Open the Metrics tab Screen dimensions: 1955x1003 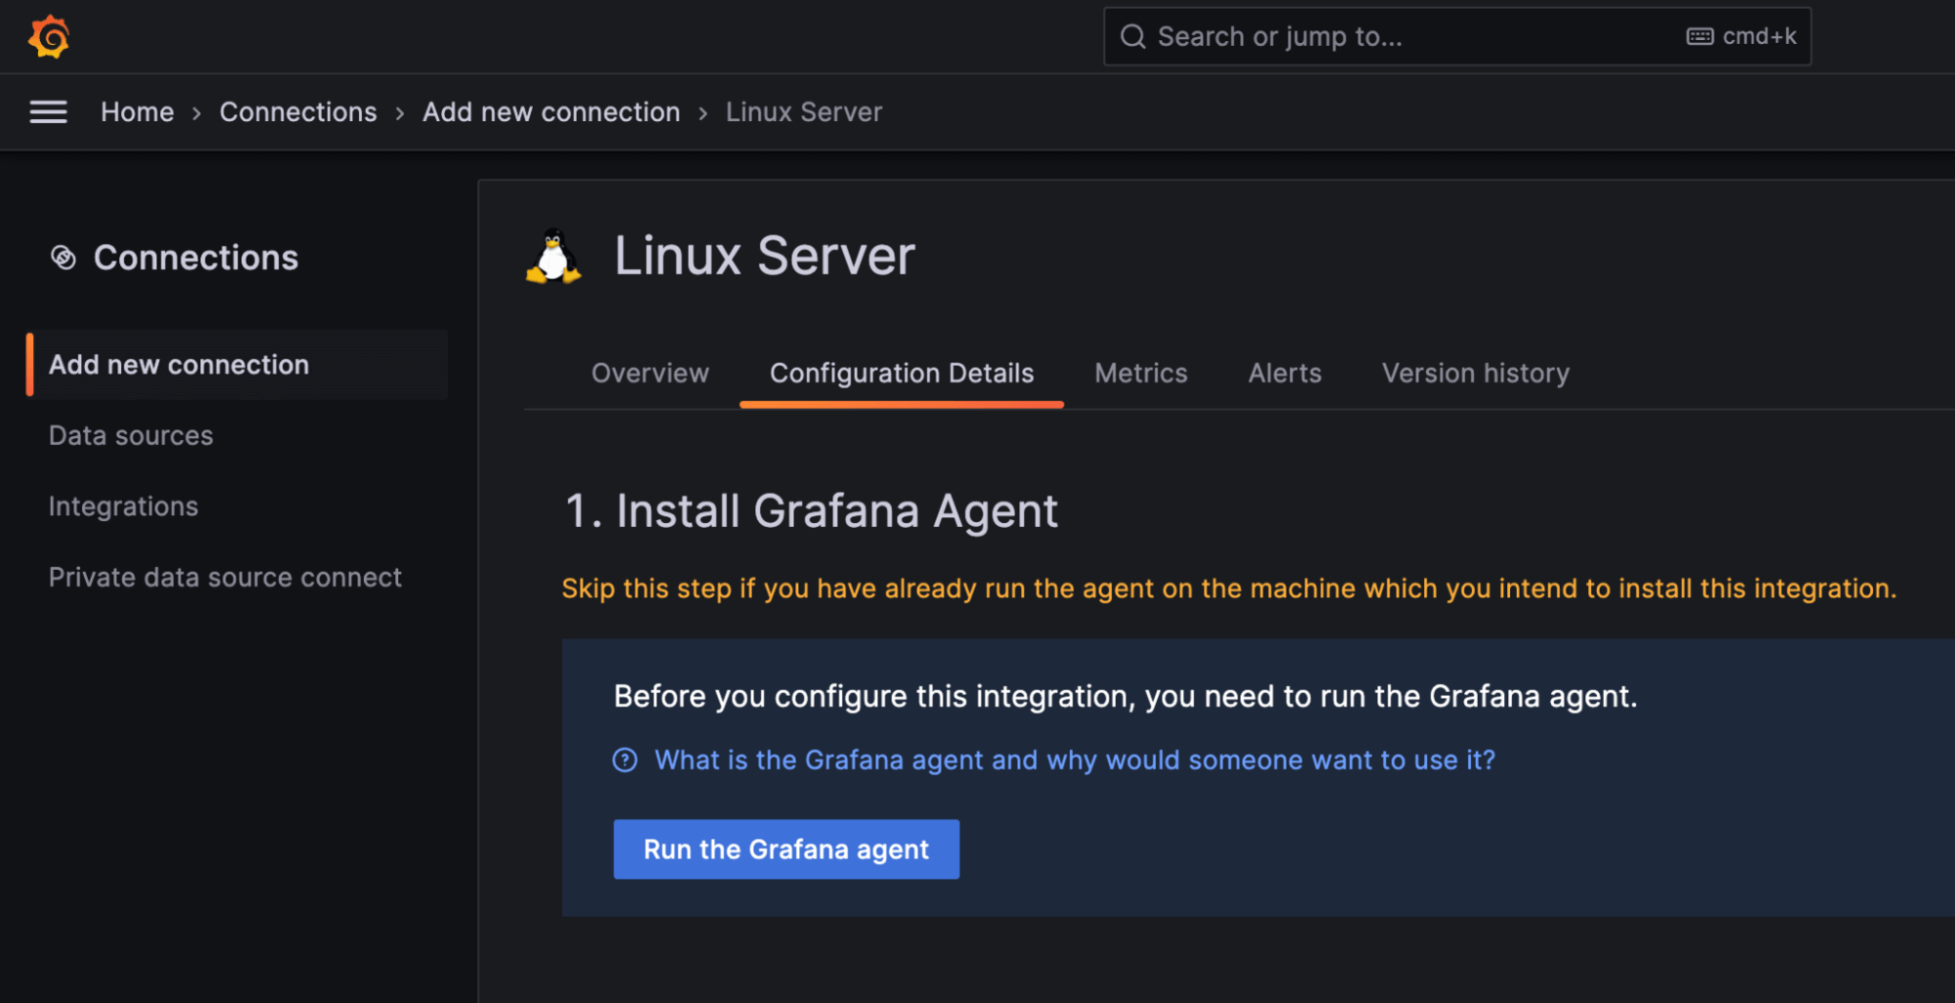pyautogui.click(x=1140, y=372)
